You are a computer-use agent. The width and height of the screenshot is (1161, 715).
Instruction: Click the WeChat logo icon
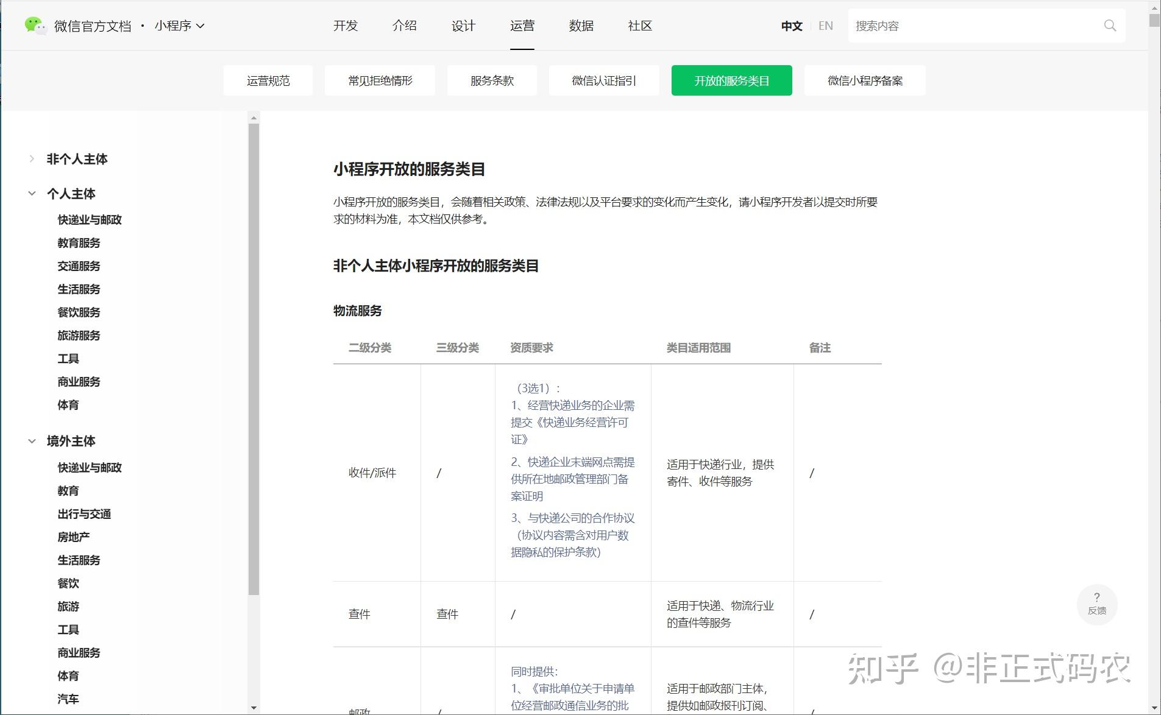pos(35,26)
